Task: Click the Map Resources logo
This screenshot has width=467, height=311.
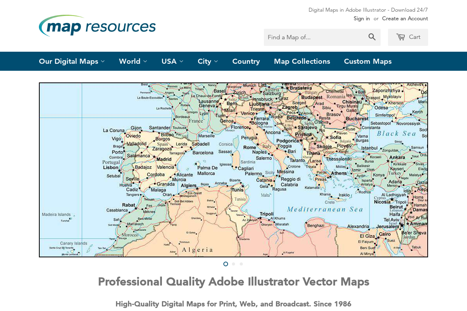Action: (97, 26)
